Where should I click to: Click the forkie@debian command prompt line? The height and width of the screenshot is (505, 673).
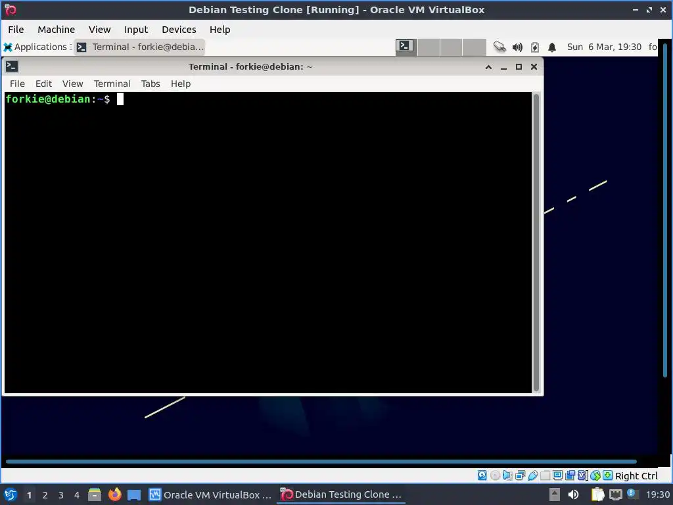pyautogui.click(x=64, y=99)
